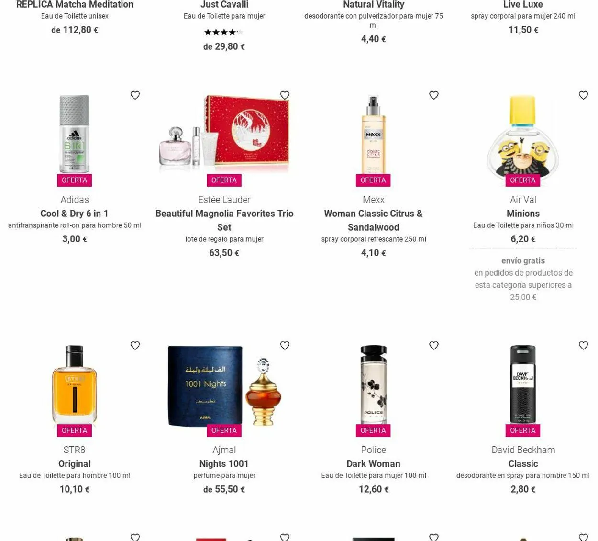Viewport: 598px width, 541px height.
Task: Favorite the Estée Lauder Magnolia set
Action: point(285,95)
